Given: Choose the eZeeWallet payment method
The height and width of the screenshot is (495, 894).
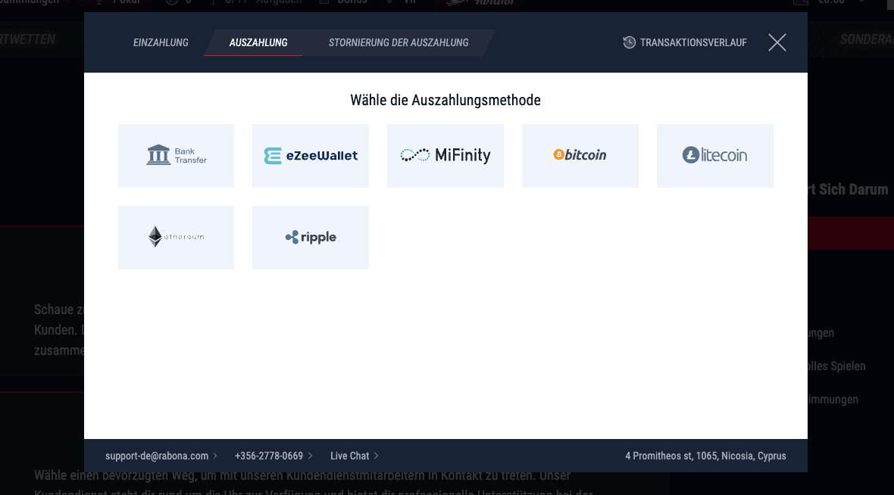Looking at the screenshot, I should click(311, 155).
